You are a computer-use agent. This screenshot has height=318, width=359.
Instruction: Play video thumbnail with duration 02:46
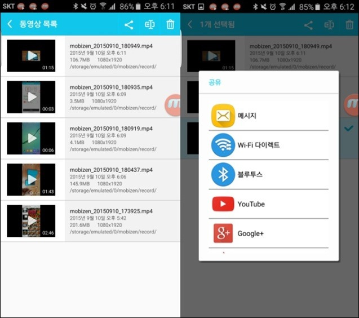[31, 221]
